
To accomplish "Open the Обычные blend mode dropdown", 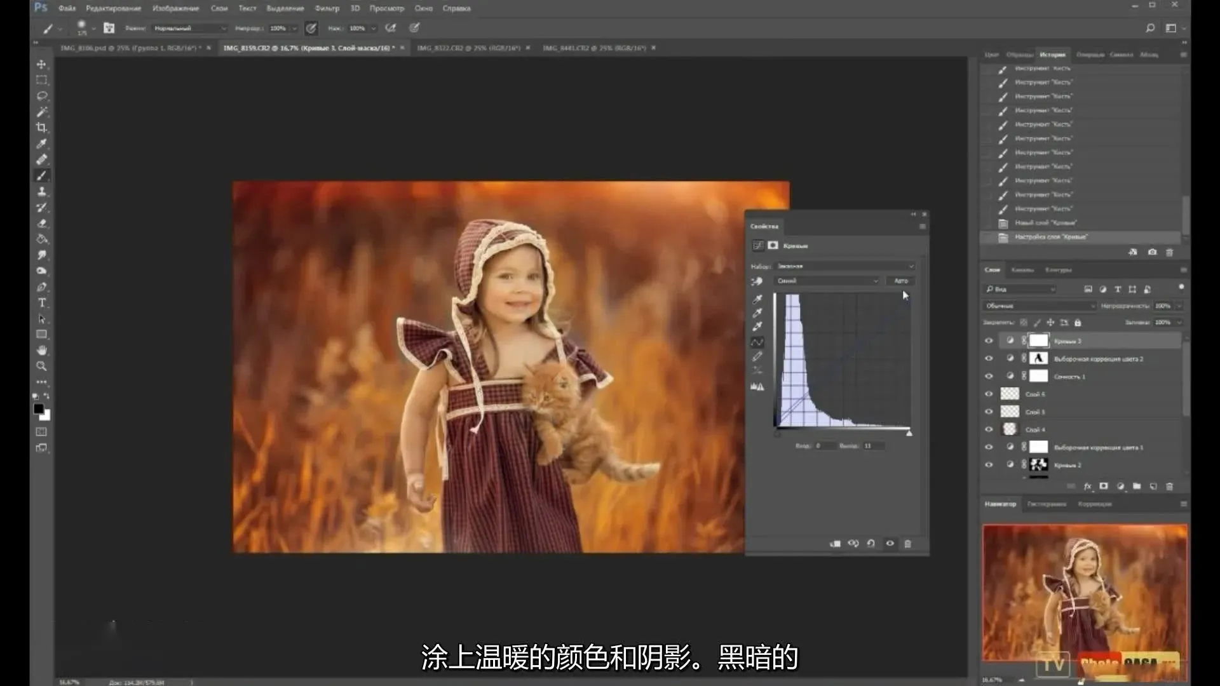I will [x=1039, y=306].
